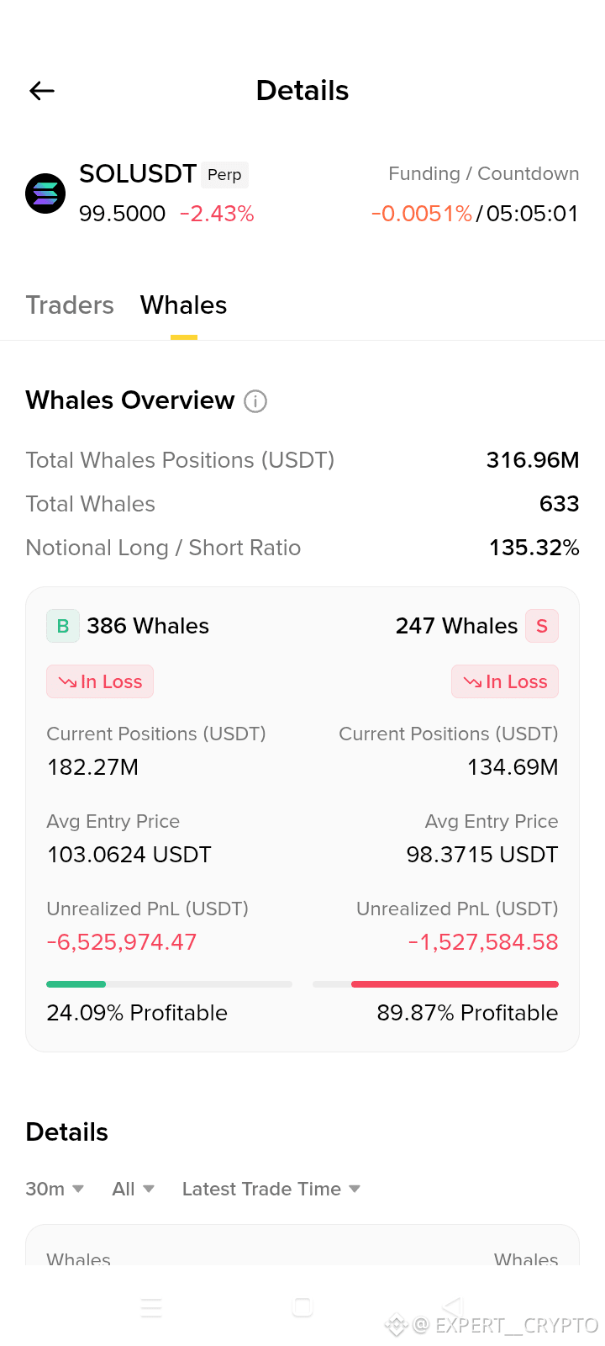Tap the Solana coin logo
Image resolution: width=605 pixels, height=1346 pixels.
point(45,193)
